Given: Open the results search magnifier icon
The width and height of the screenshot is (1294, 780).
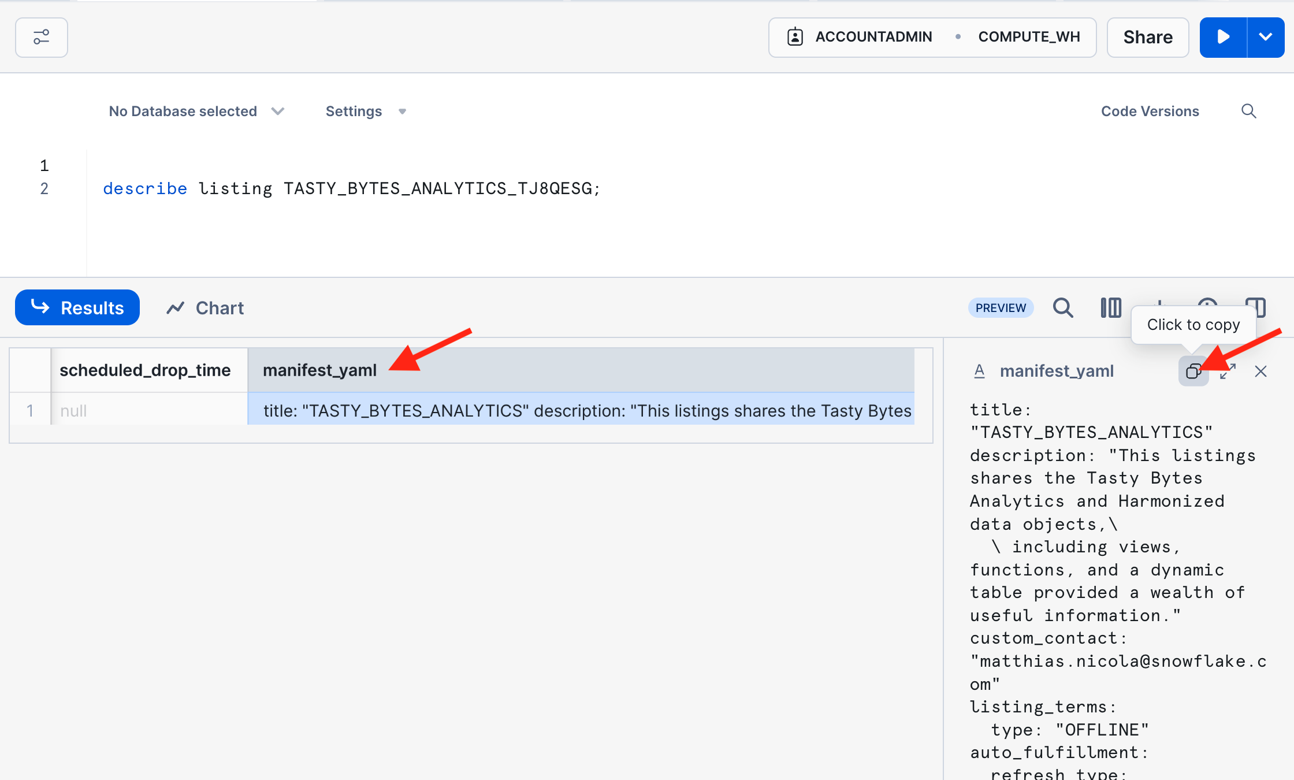Looking at the screenshot, I should (1062, 308).
